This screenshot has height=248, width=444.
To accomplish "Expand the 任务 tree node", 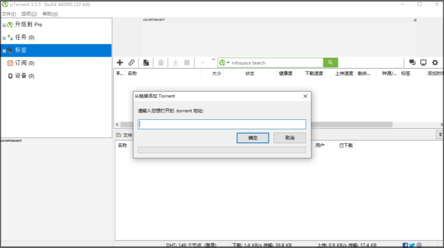I will (4, 38).
